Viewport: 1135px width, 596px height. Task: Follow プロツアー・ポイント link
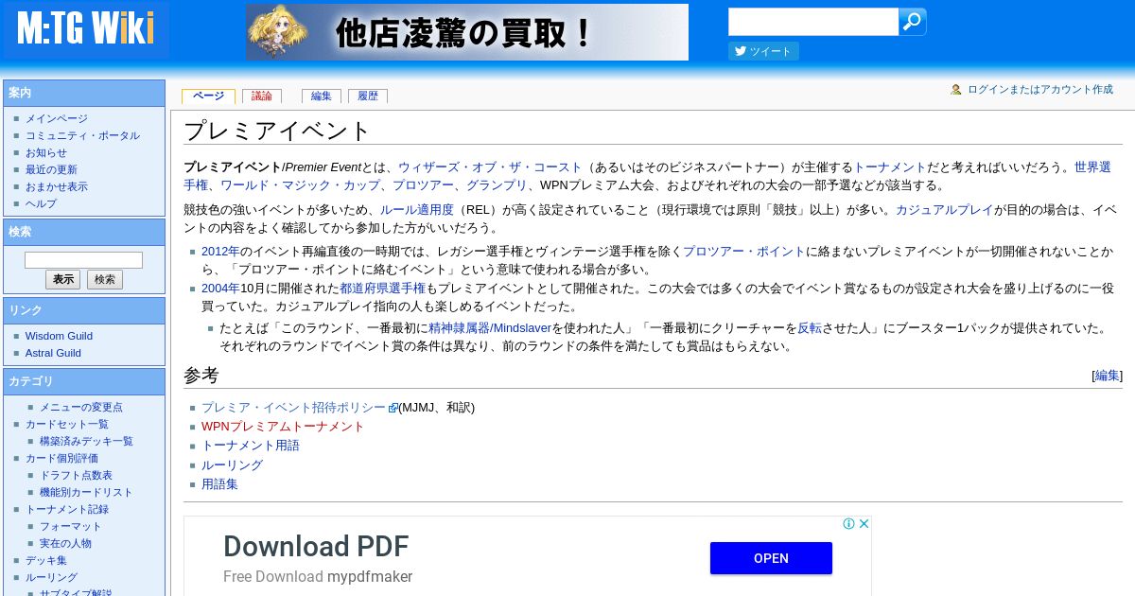pos(744,251)
